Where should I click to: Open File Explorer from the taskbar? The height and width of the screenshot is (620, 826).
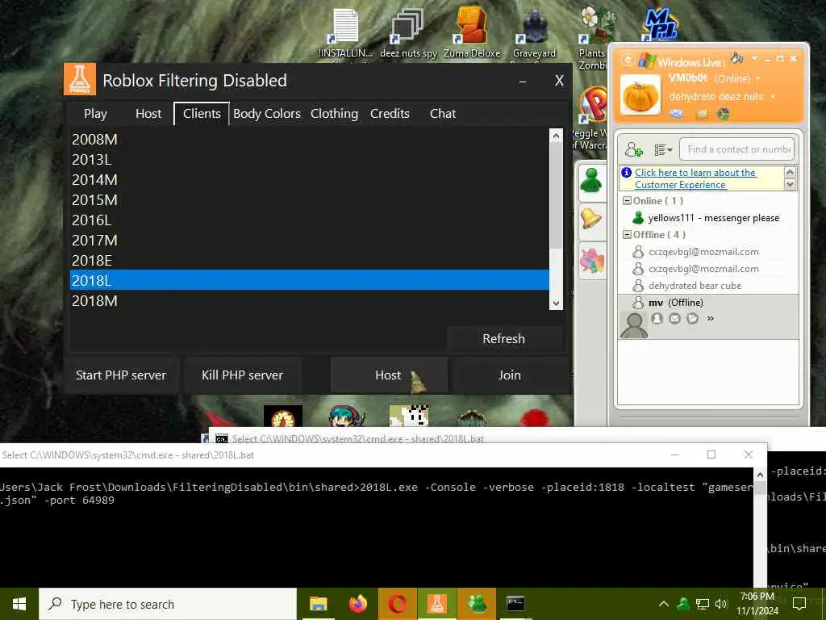click(x=318, y=604)
